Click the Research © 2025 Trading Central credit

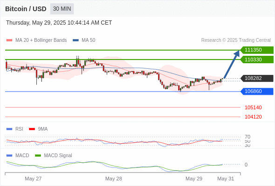point(236,40)
